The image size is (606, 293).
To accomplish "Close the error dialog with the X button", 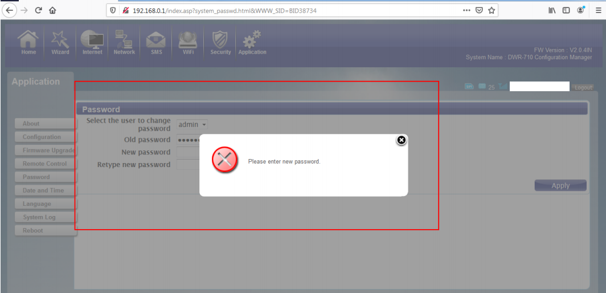I will pyautogui.click(x=402, y=140).
